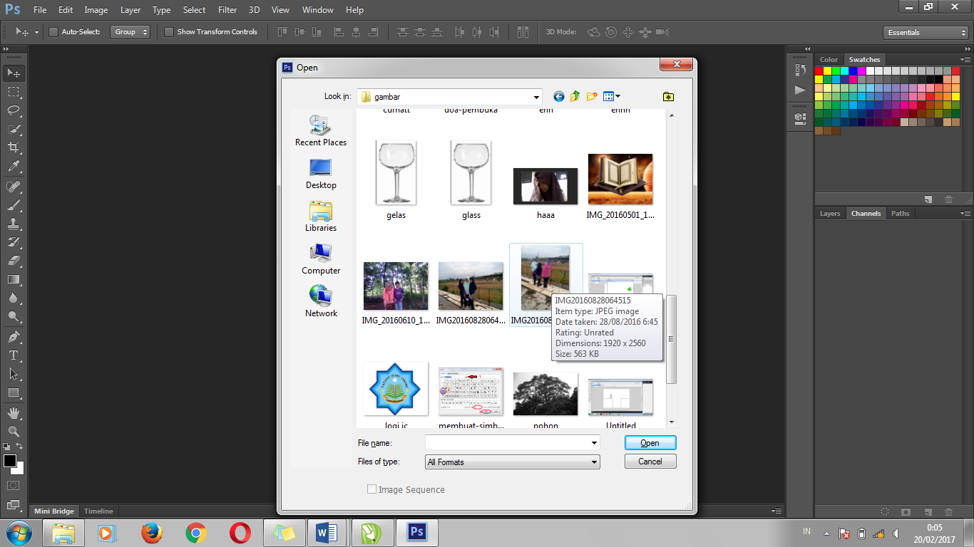974x547 pixels.
Task: Select the Hand tool
Action: click(13, 412)
